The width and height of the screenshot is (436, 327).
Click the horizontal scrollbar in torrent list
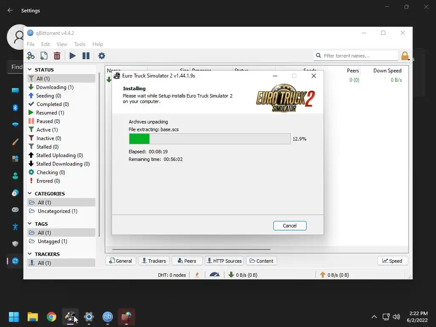191,250
